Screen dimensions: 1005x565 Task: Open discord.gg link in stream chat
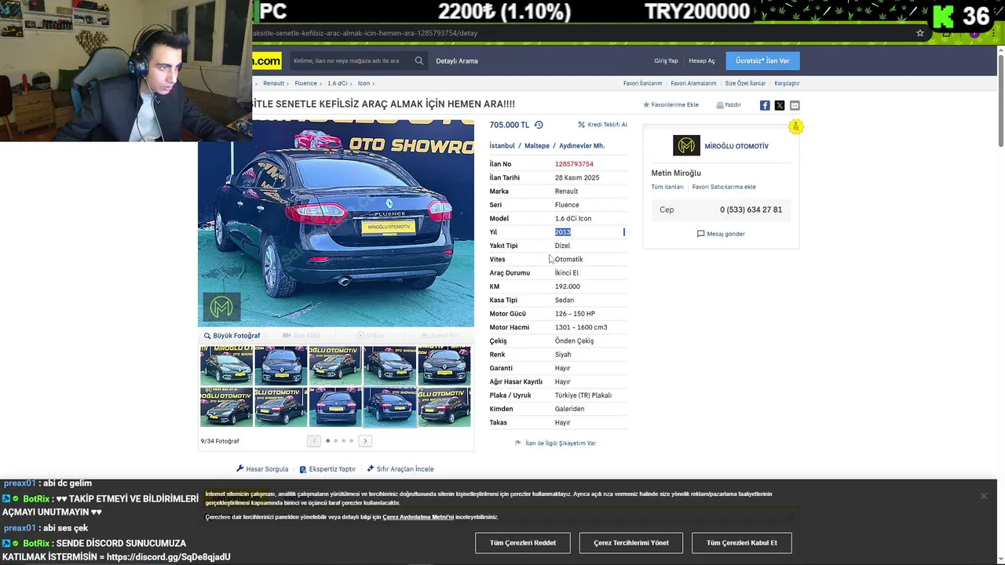pos(168,556)
